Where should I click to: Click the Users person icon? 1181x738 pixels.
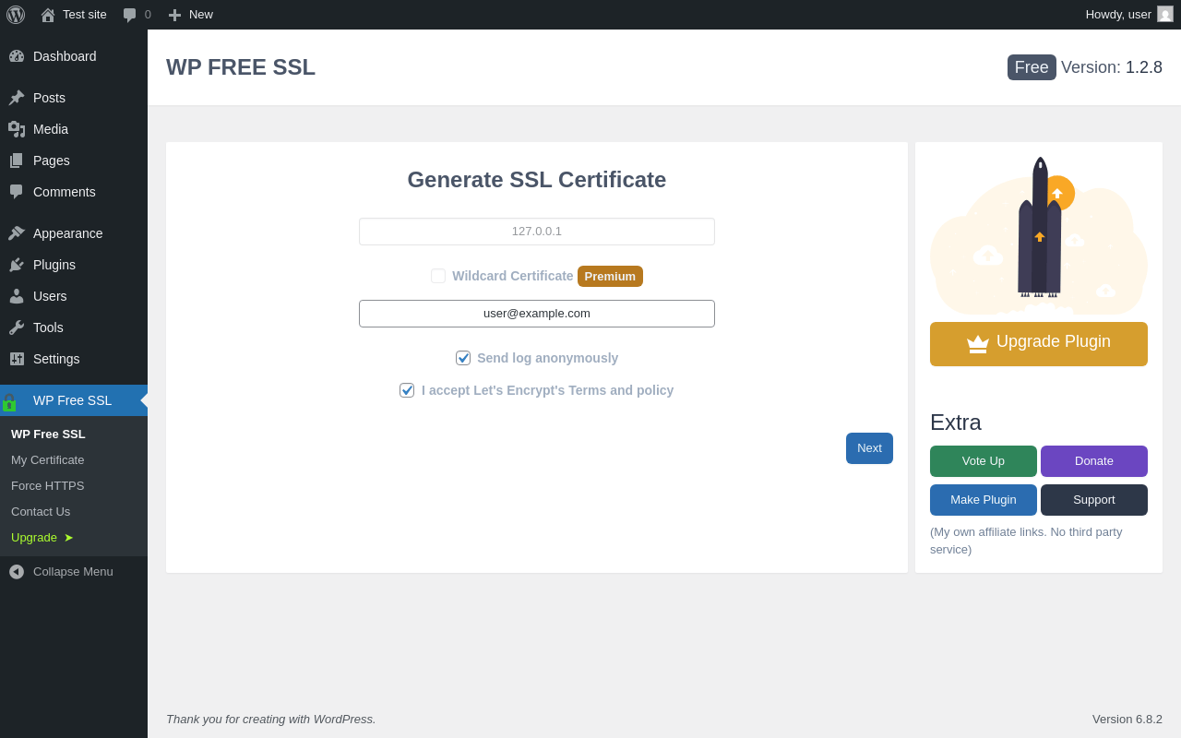coord(17,296)
